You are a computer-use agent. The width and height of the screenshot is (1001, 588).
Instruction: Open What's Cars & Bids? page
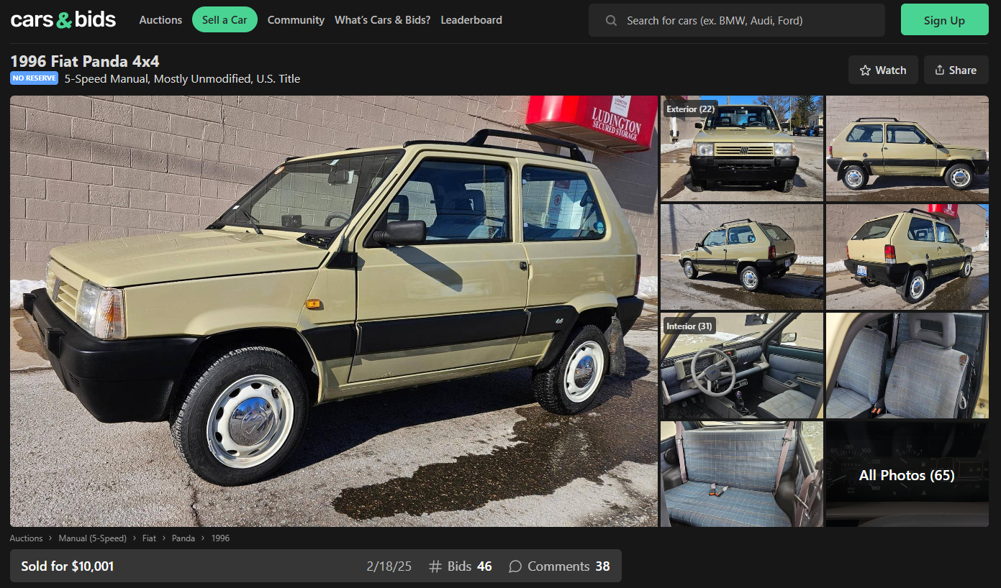click(382, 20)
